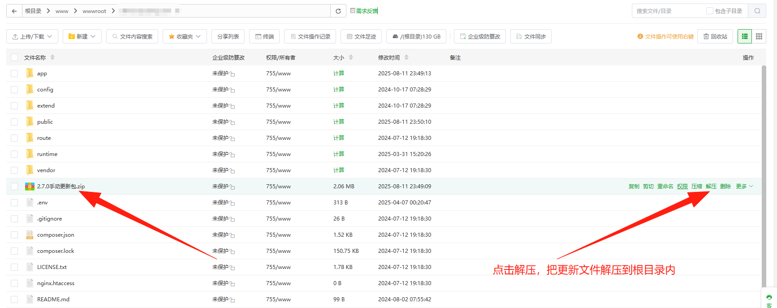
Task: Click the lock icon in config row
Action: 232,90
